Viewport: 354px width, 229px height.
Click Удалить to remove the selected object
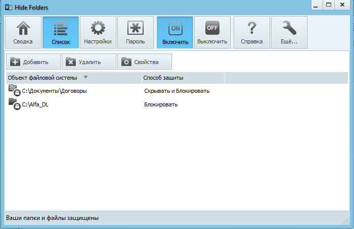(x=89, y=62)
